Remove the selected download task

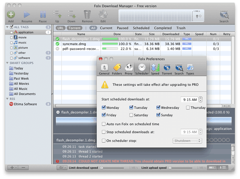[87, 14]
